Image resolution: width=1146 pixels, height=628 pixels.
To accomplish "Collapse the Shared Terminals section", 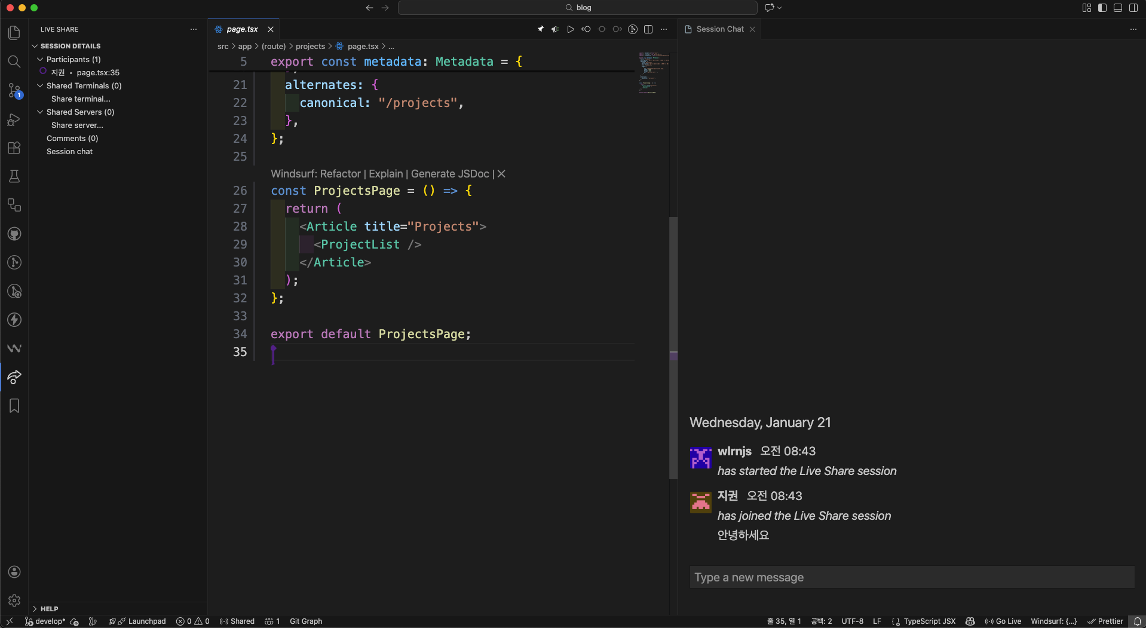I will coord(40,85).
